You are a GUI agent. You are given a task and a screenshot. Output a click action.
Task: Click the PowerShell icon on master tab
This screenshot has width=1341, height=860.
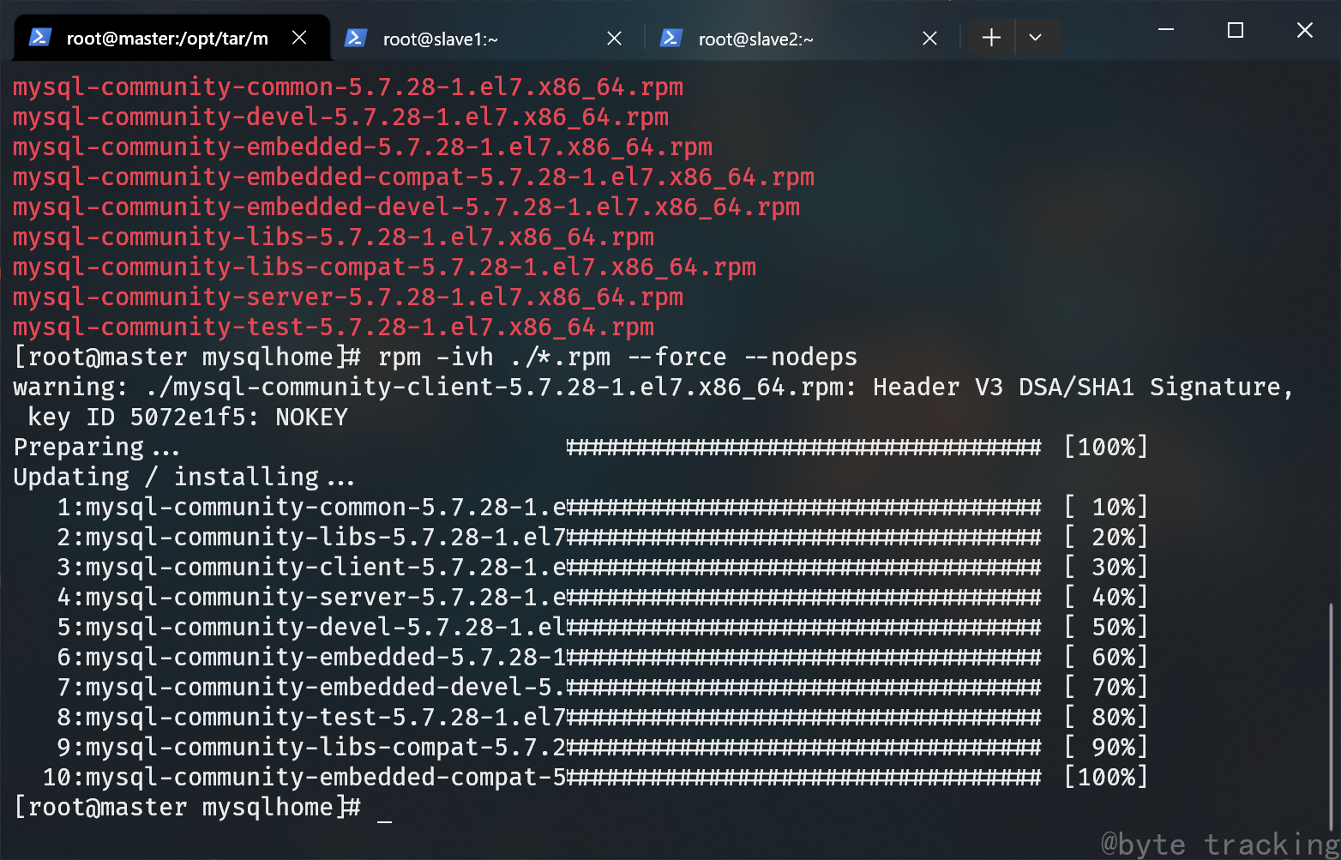pyautogui.click(x=39, y=38)
